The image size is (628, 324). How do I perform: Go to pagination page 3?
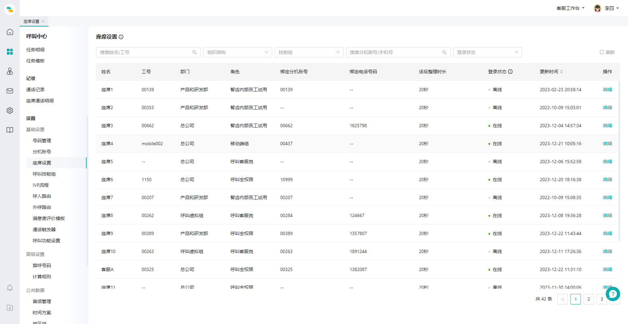coord(602,299)
